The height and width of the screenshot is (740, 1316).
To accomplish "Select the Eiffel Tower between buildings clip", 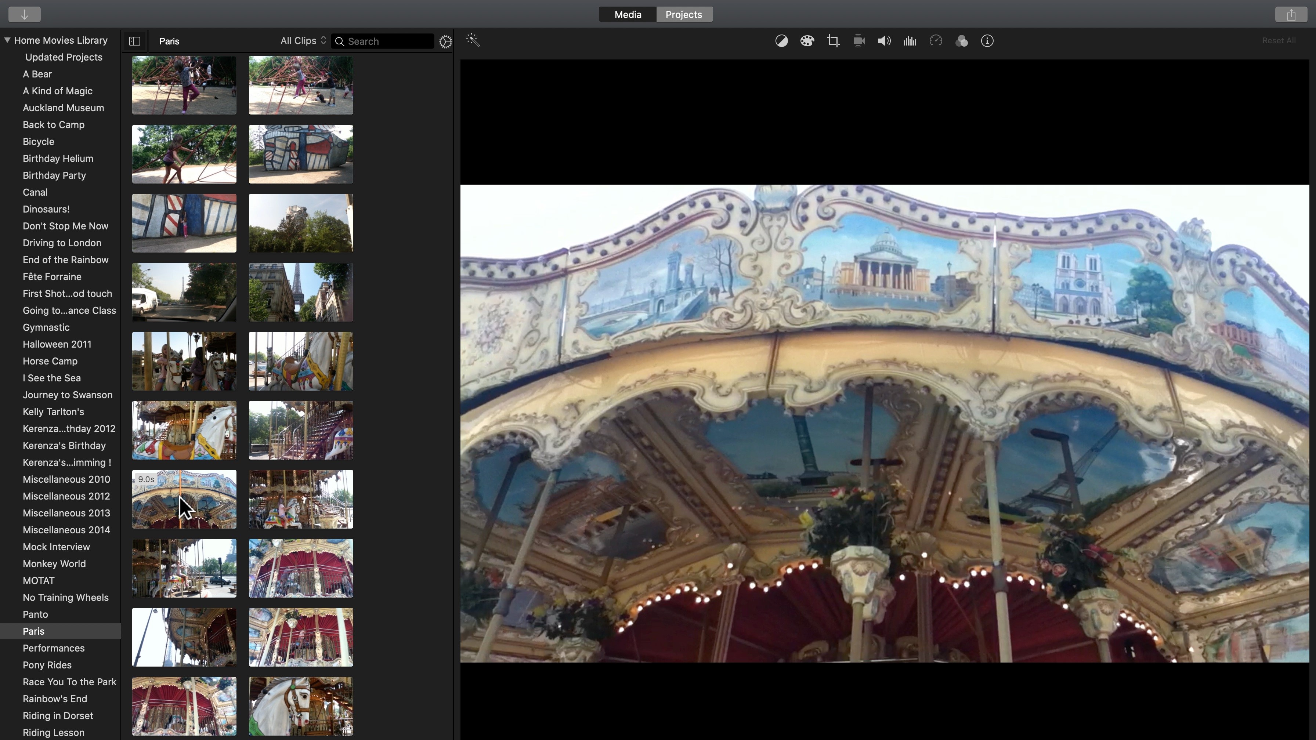I will pyautogui.click(x=301, y=292).
